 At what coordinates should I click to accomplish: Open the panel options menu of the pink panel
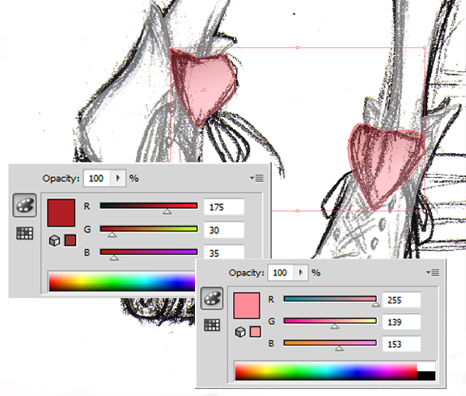[433, 273]
